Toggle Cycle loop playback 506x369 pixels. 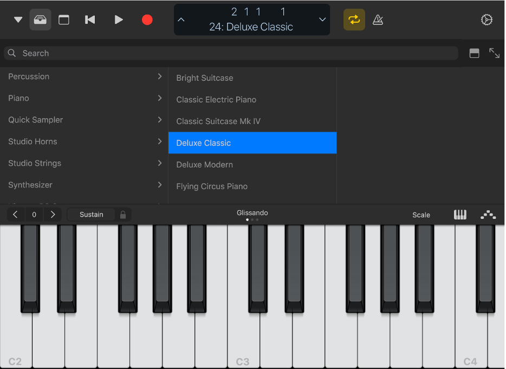tap(354, 20)
